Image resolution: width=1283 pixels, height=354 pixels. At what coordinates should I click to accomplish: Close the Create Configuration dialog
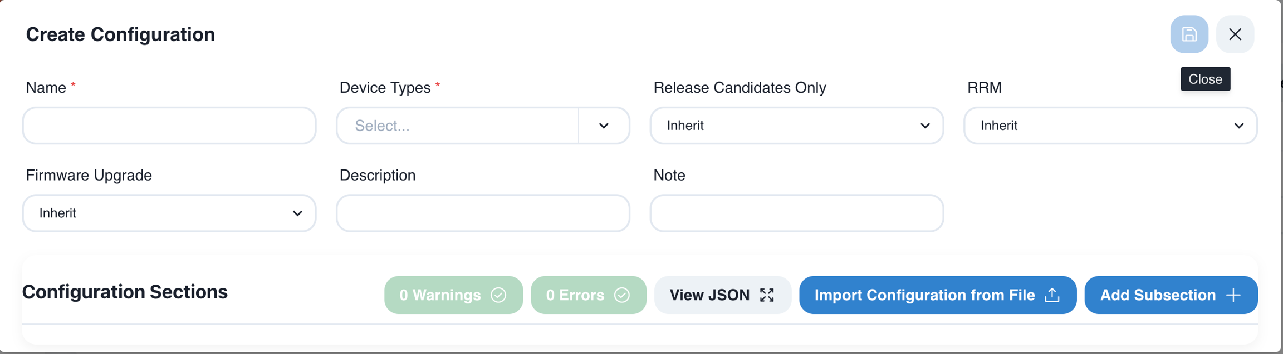click(1235, 34)
